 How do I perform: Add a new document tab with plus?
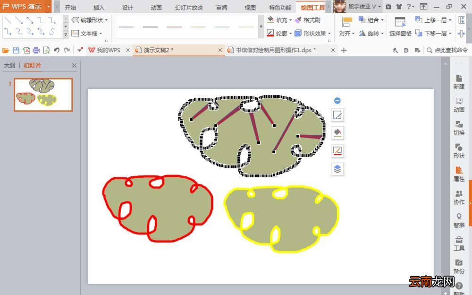[344, 50]
